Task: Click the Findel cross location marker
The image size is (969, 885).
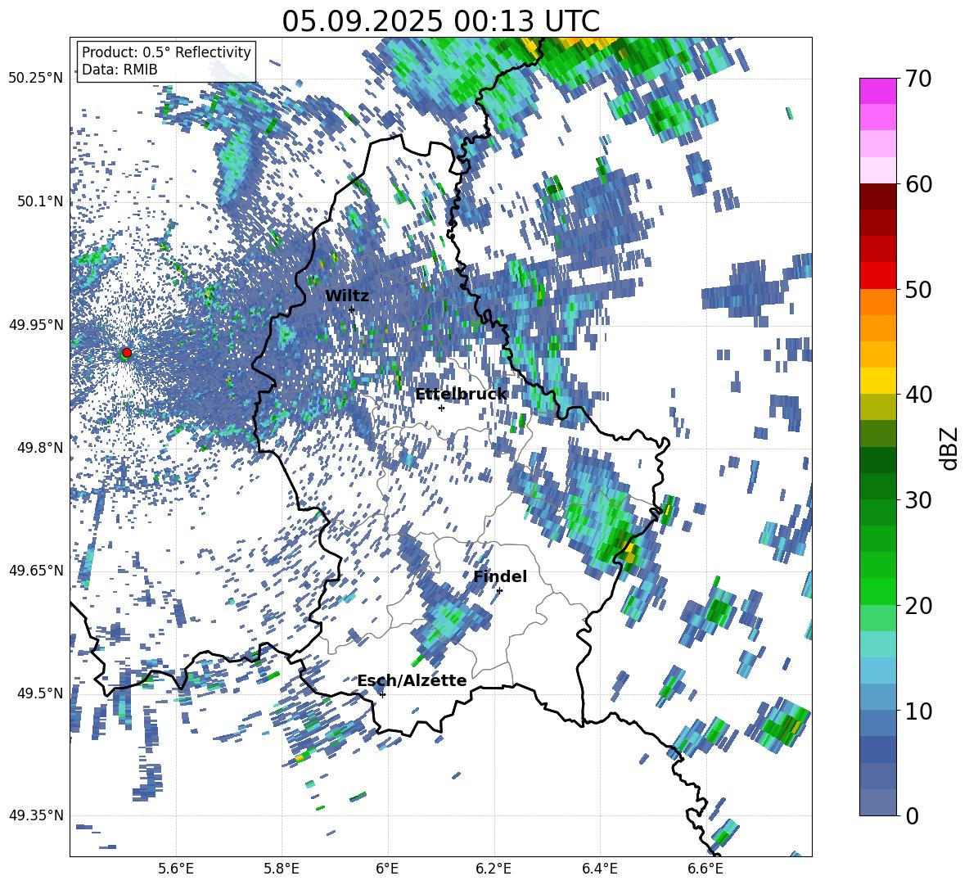Action: pos(499,590)
